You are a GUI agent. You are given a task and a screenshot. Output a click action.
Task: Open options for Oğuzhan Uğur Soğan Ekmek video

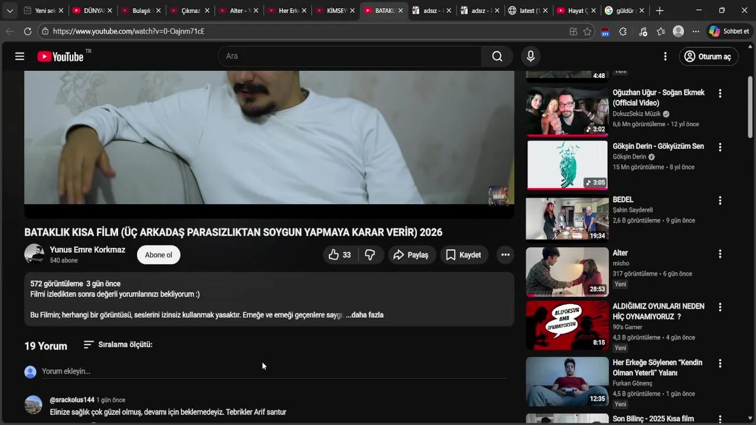pos(719,93)
